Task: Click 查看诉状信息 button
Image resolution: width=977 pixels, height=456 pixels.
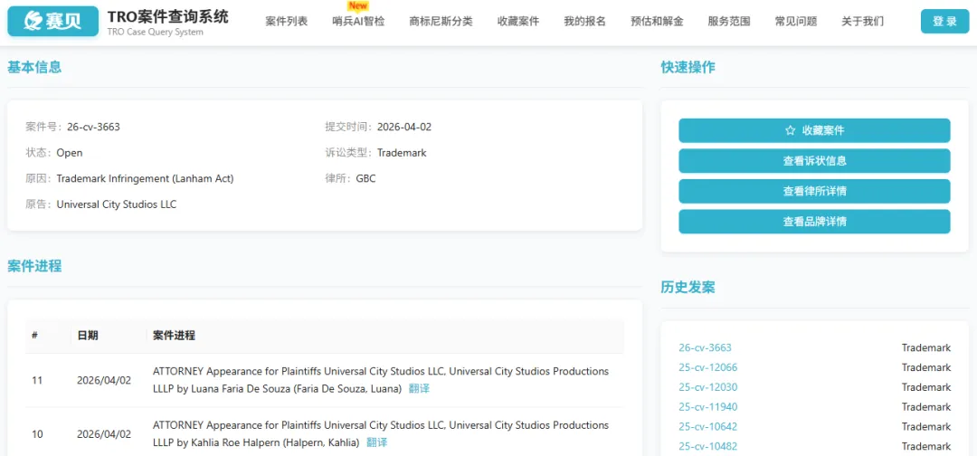Action: click(814, 161)
